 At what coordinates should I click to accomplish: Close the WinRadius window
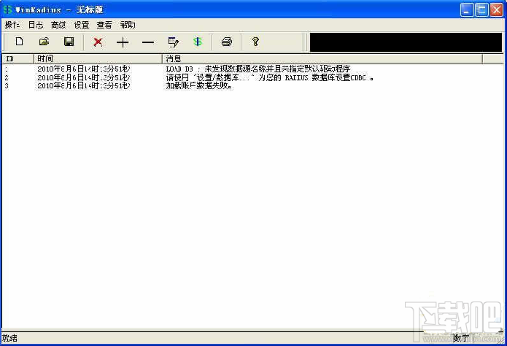click(x=496, y=10)
